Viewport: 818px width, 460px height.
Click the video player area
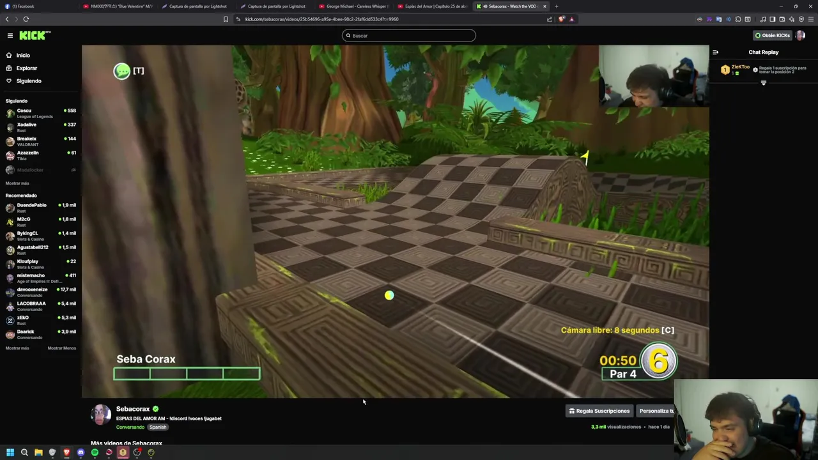click(395, 221)
